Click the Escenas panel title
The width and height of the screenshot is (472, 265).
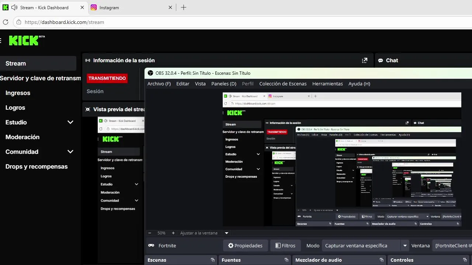pyautogui.click(x=157, y=260)
